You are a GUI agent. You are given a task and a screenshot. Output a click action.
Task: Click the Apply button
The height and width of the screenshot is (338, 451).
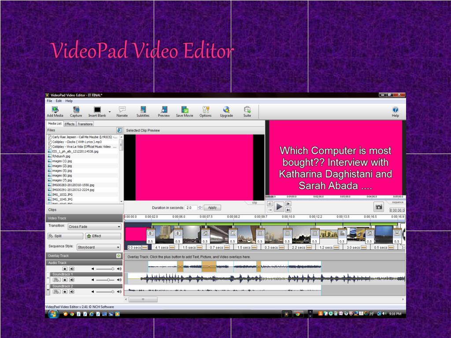click(x=212, y=208)
